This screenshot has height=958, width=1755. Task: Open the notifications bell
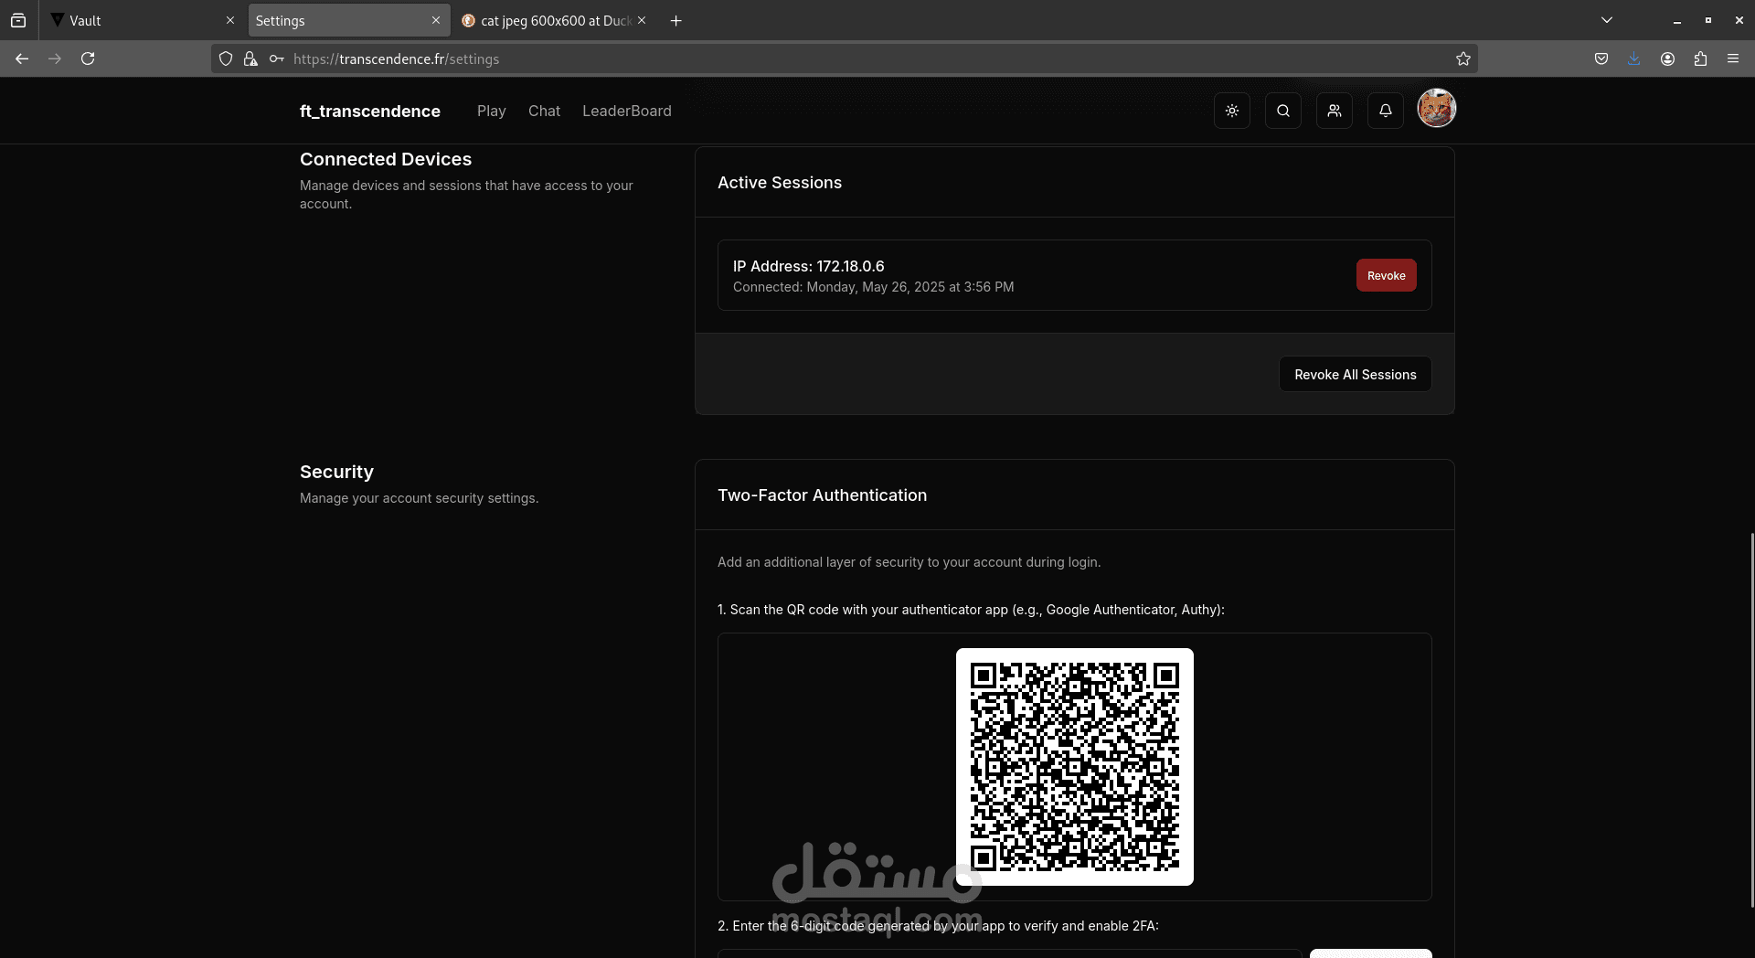pyautogui.click(x=1386, y=111)
